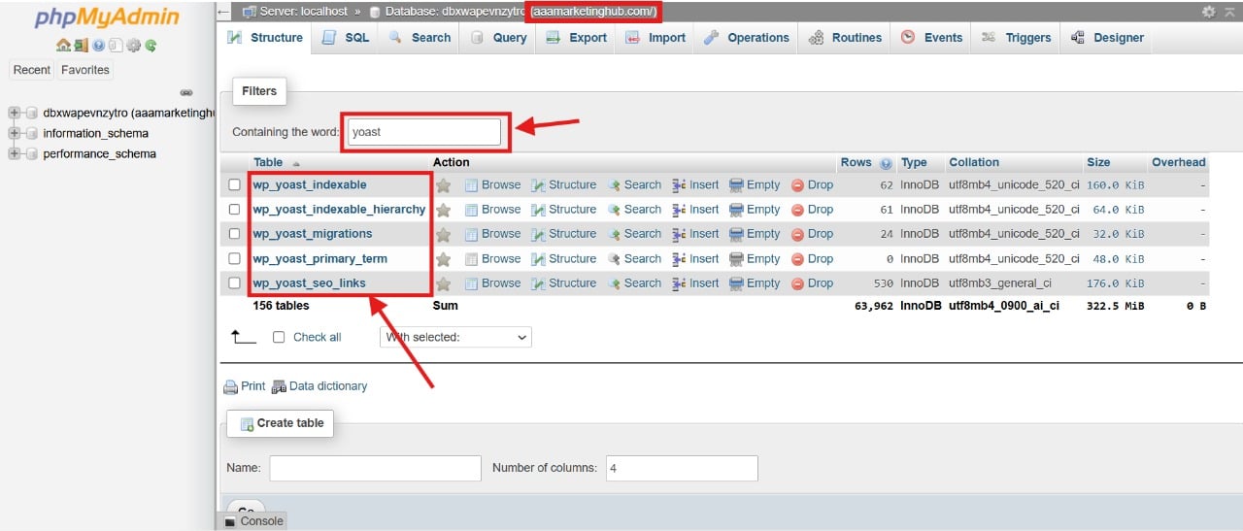Click the new table Name field
Image resolution: width=1243 pixels, height=531 pixels.
[375, 468]
